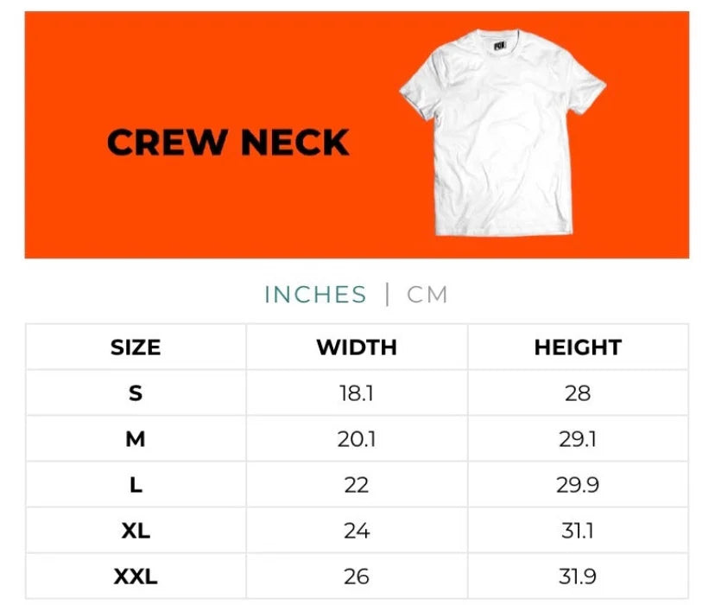Click the 20.1 width value for M

pos(357,439)
